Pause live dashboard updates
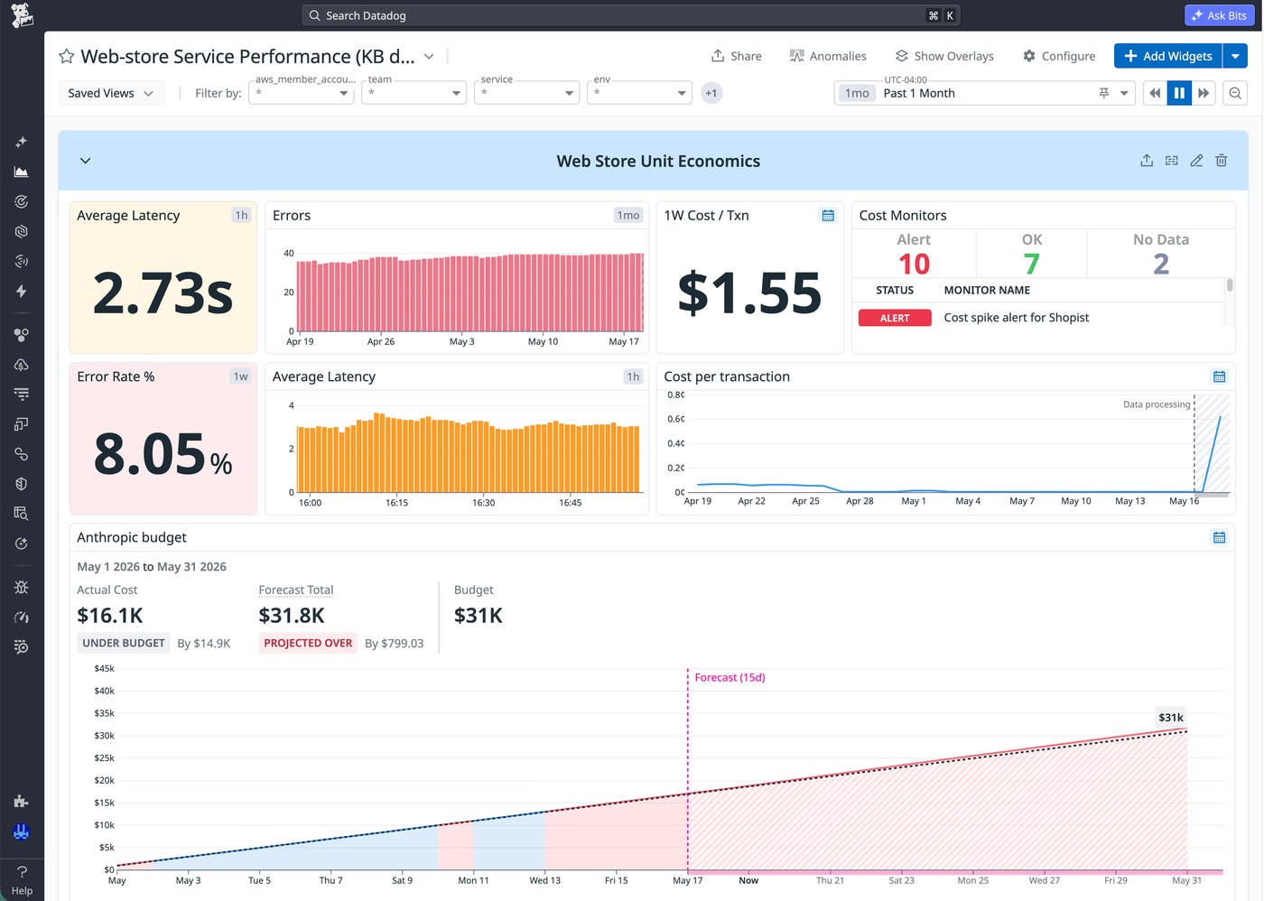1264x901 pixels. (1179, 93)
